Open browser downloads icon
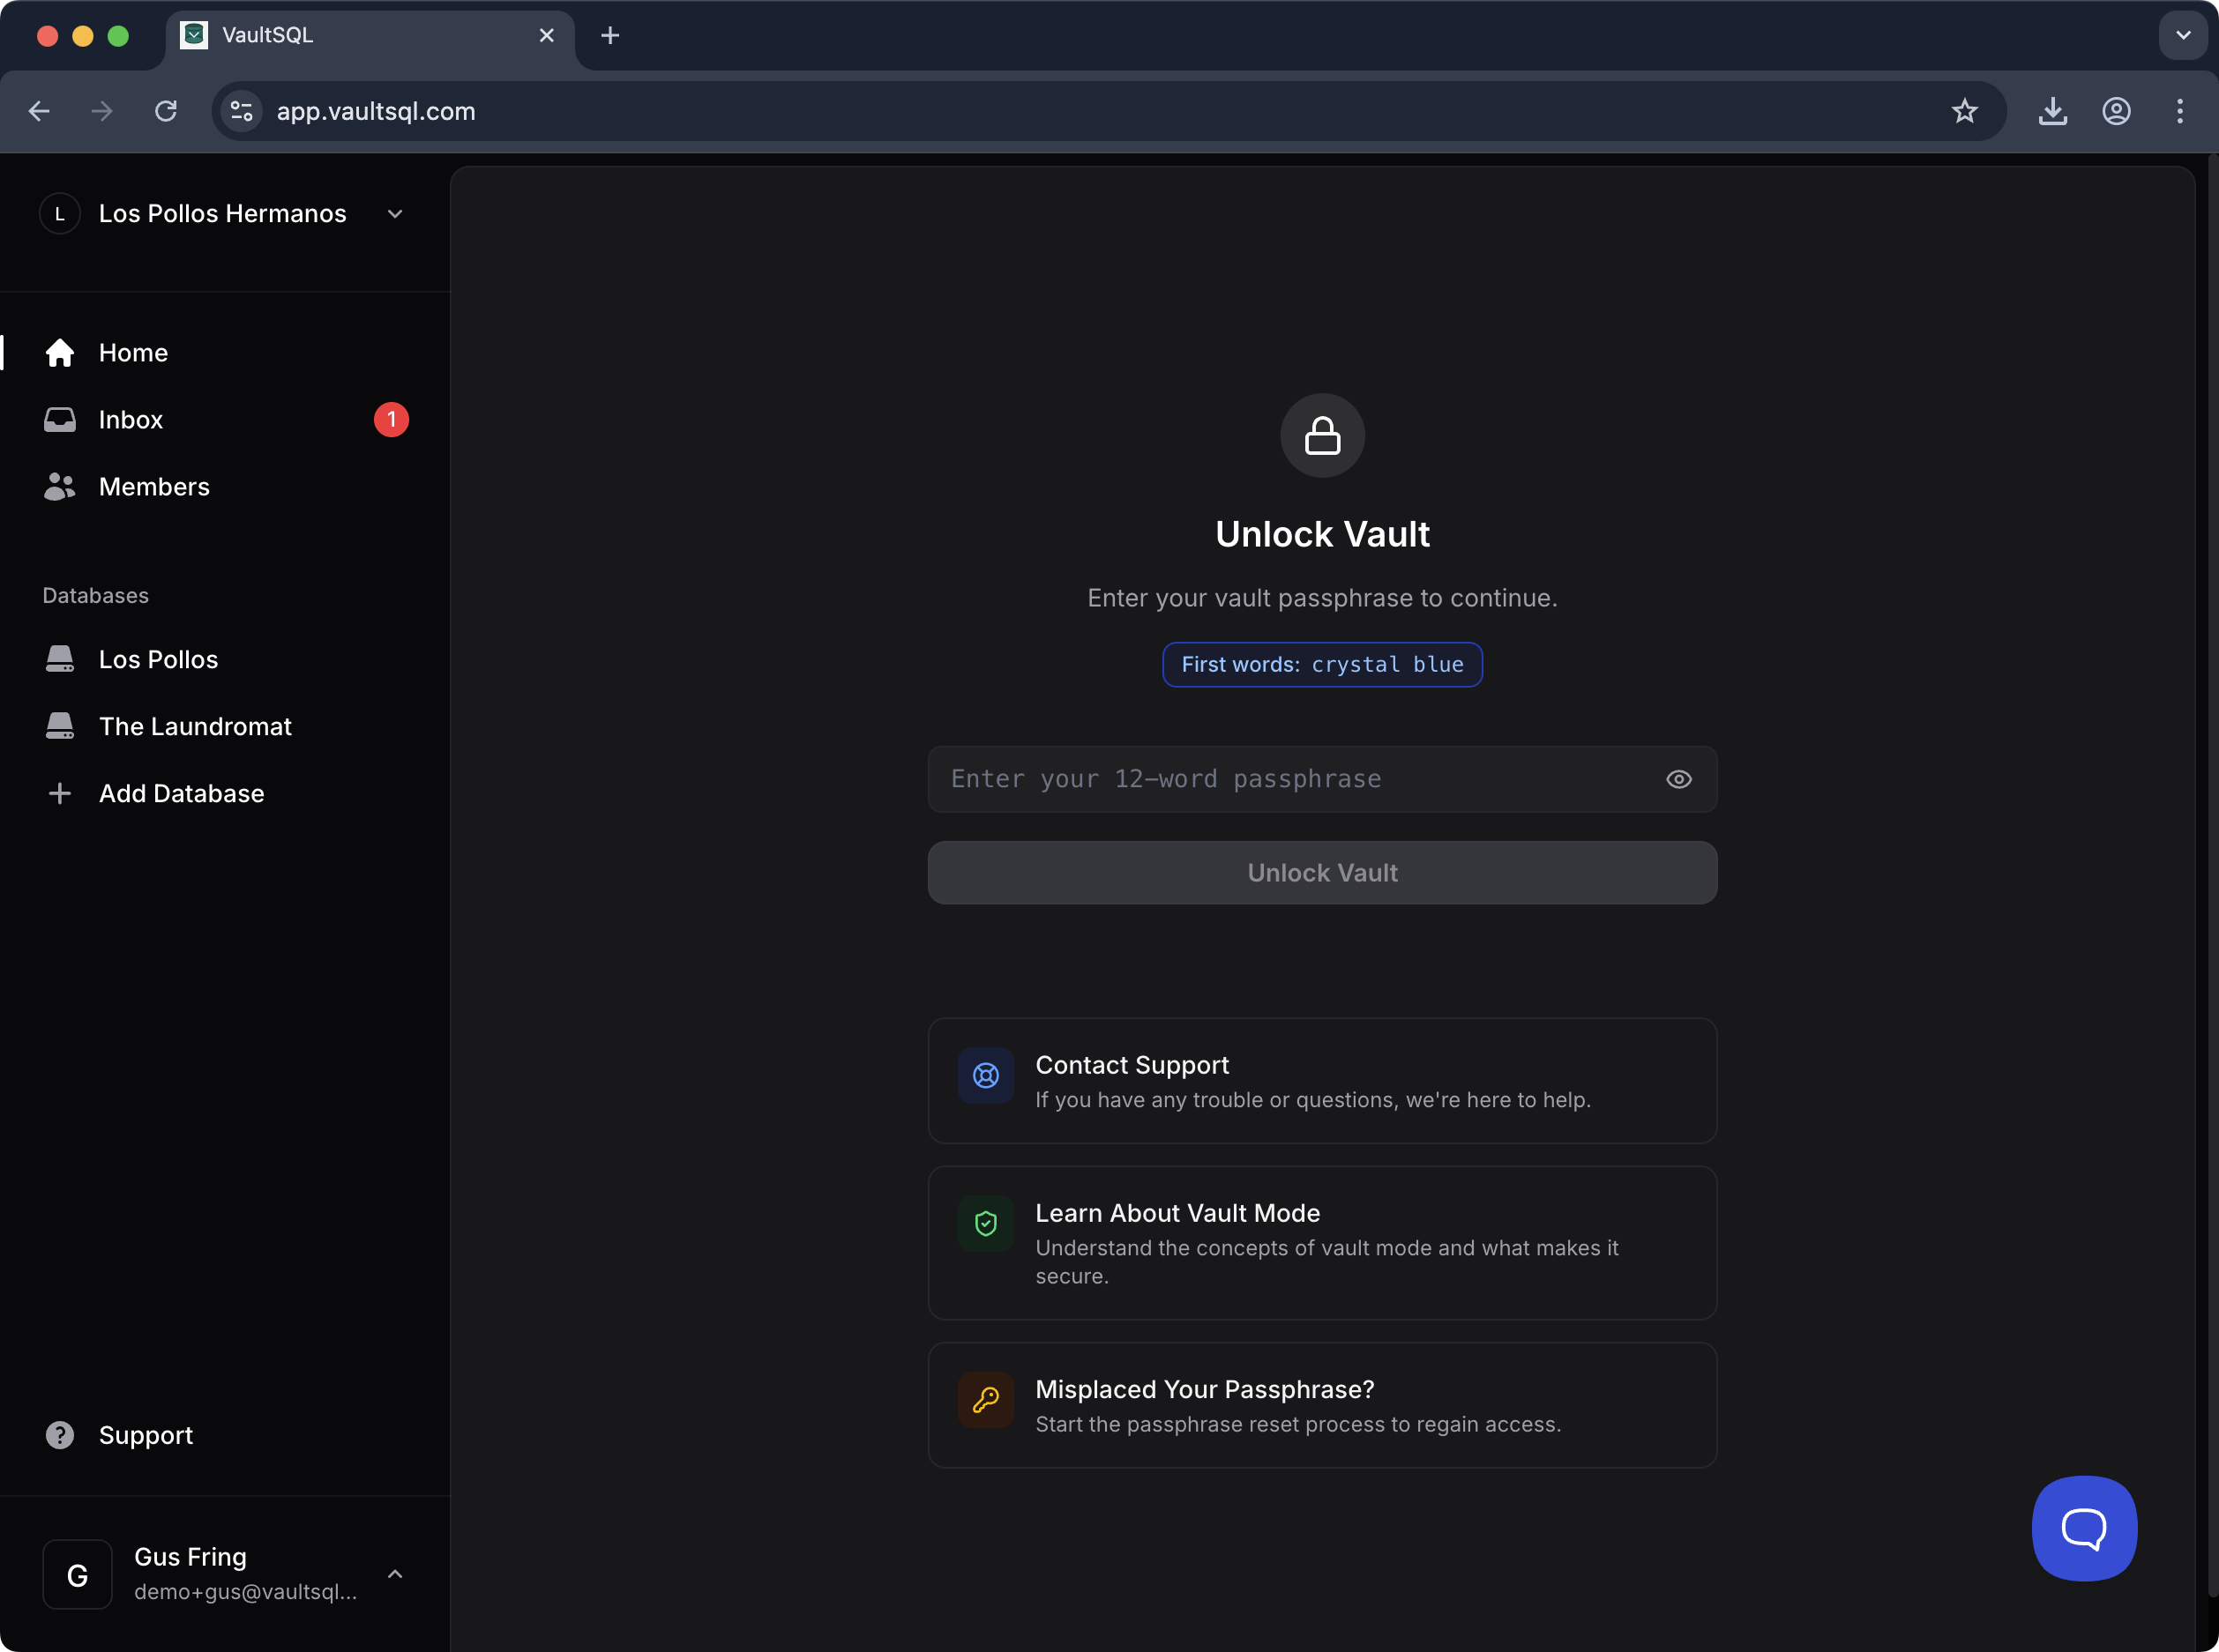This screenshot has width=2219, height=1652. 2052,111
